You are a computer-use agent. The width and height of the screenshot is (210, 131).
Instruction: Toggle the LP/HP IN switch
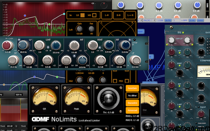[135, 40]
